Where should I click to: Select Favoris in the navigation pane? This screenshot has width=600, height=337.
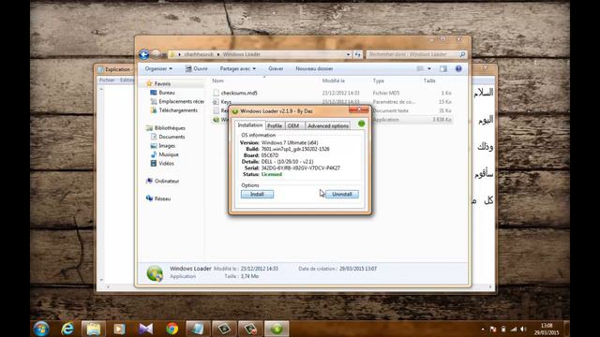tap(162, 83)
